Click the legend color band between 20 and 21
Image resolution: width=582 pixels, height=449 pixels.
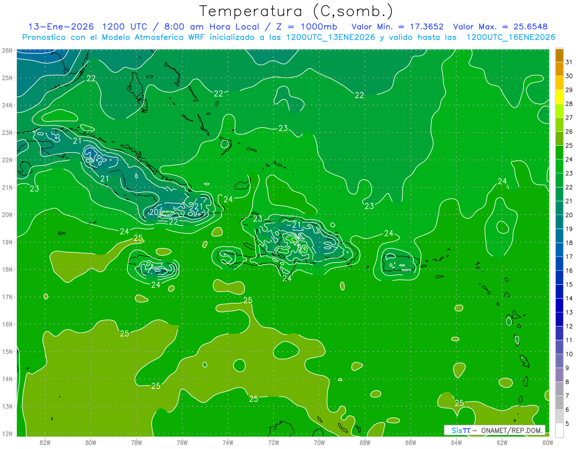pos(559,208)
